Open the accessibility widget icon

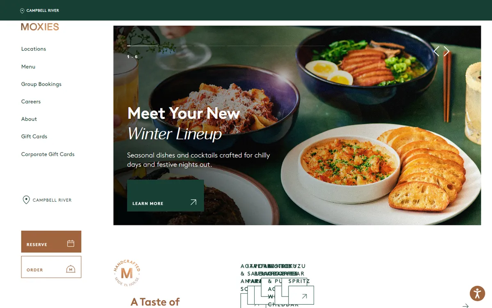point(477,293)
